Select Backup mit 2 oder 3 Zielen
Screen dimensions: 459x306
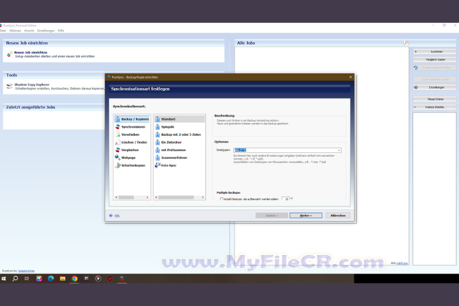point(178,135)
